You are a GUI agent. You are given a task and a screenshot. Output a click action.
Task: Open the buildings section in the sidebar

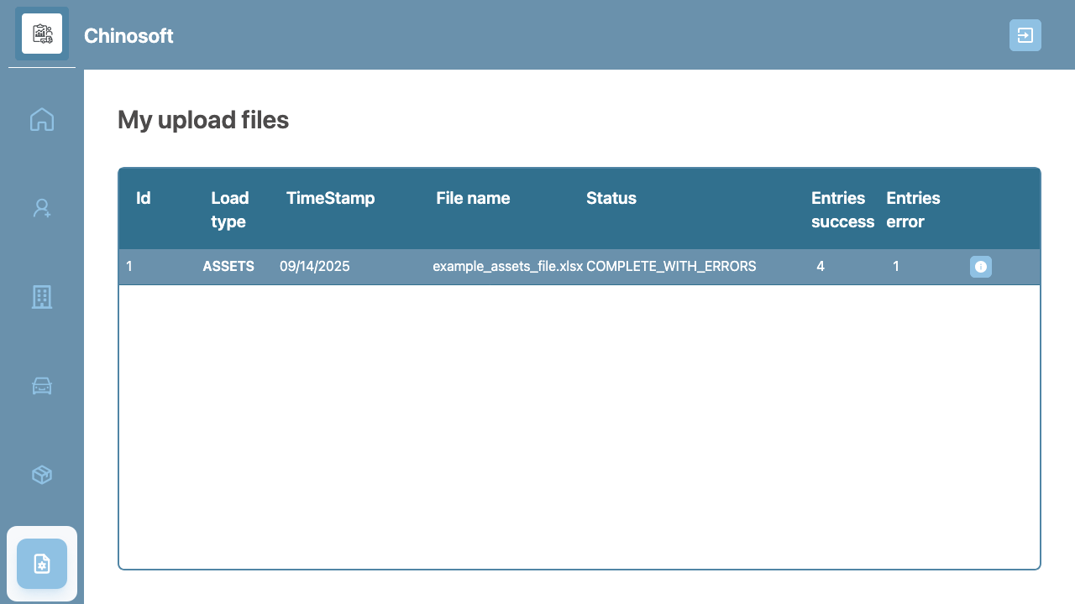(41, 297)
